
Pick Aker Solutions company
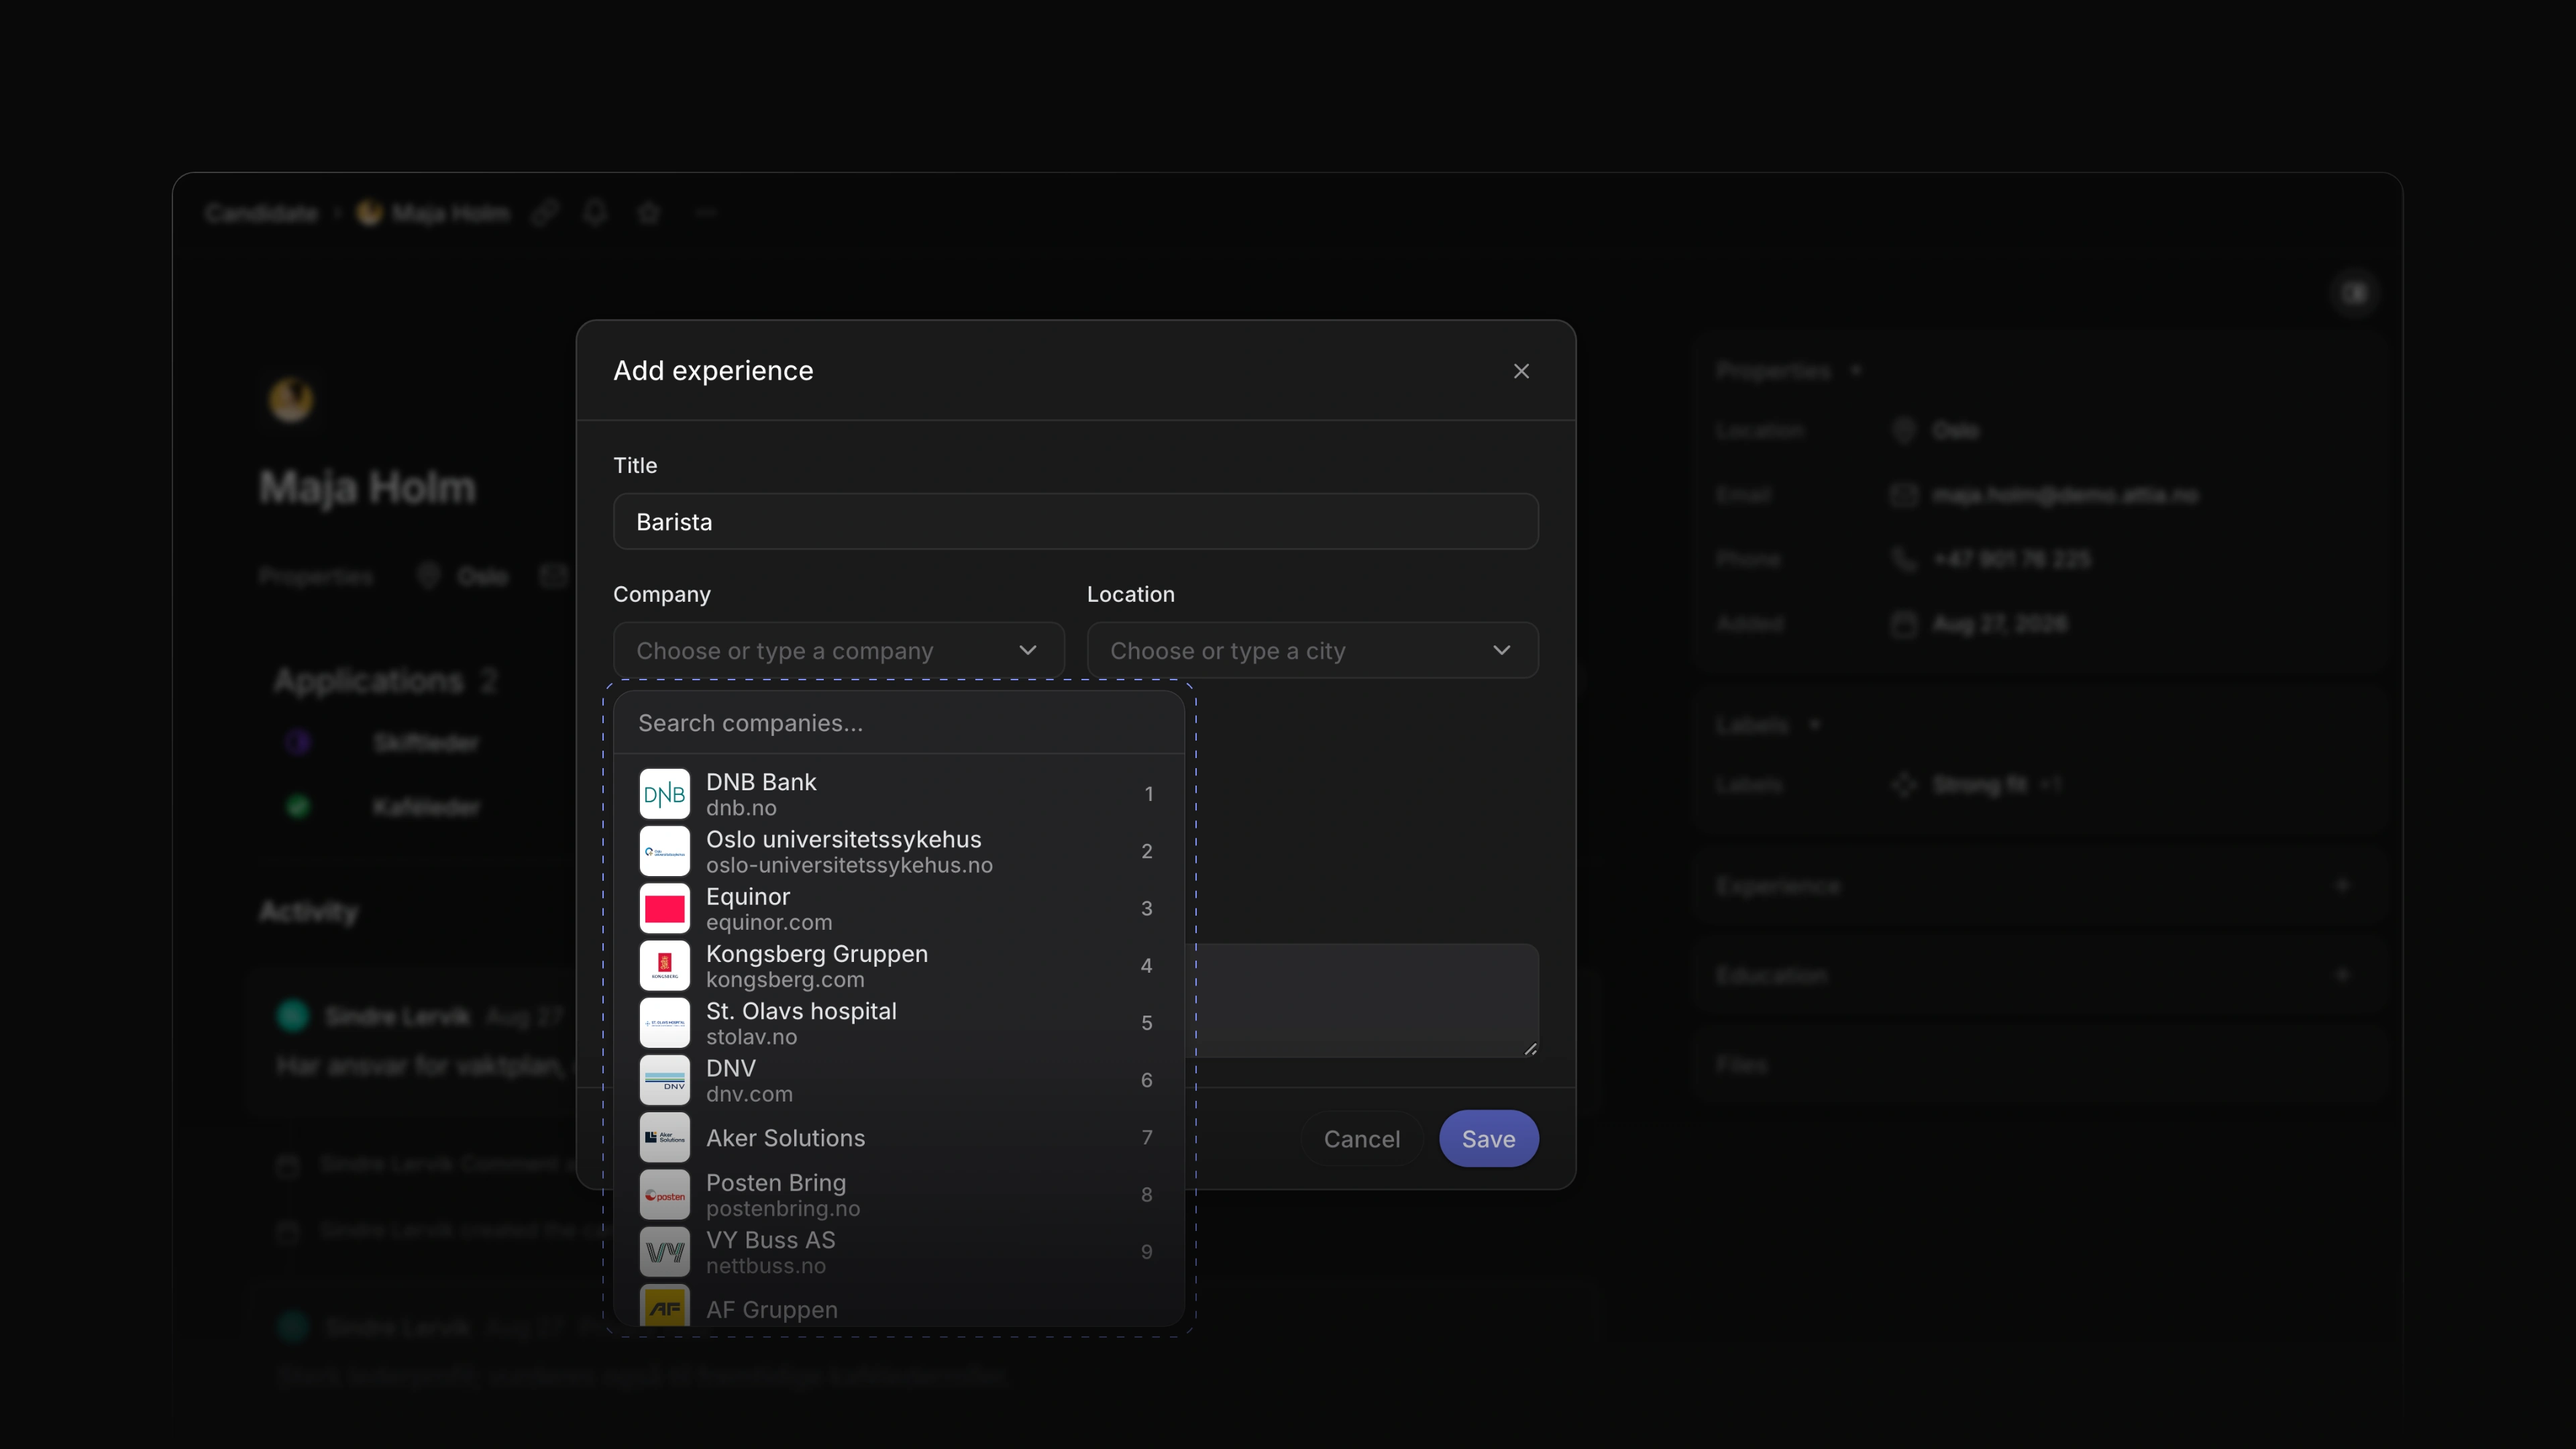899,1137
